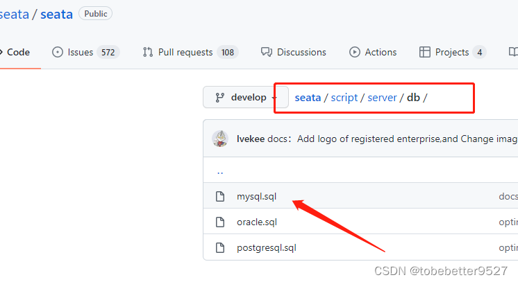Open the Code tab
This screenshot has height=282, width=518.
[15, 52]
